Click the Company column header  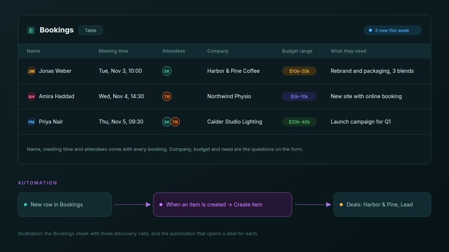click(x=218, y=51)
